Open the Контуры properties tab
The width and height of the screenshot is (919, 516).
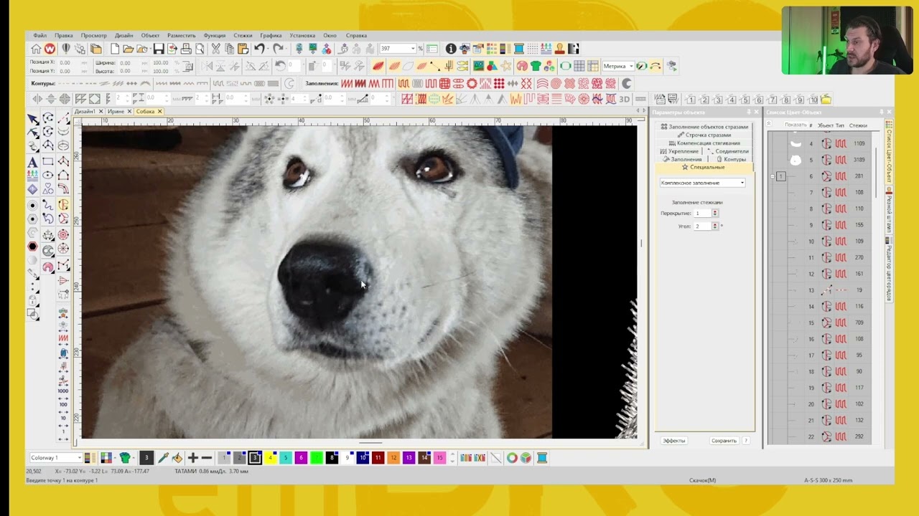(732, 159)
